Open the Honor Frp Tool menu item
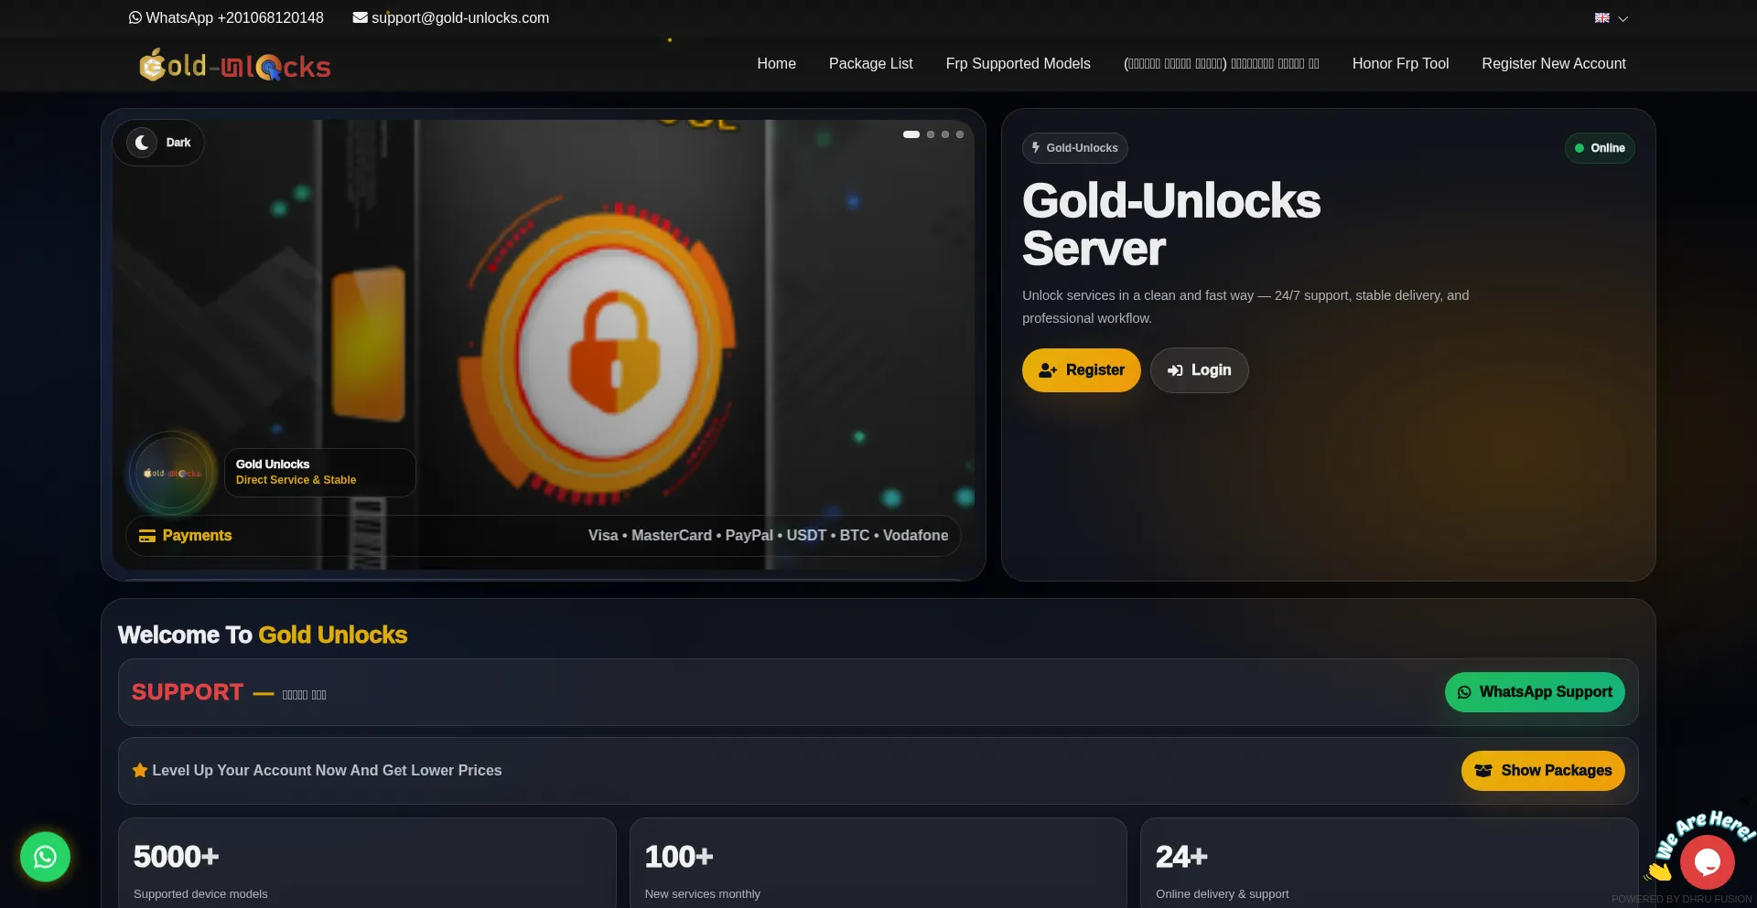Image resolution: width=1757 pixels, height=908 pixels. pyautogui.click(x=1400, y=64)
